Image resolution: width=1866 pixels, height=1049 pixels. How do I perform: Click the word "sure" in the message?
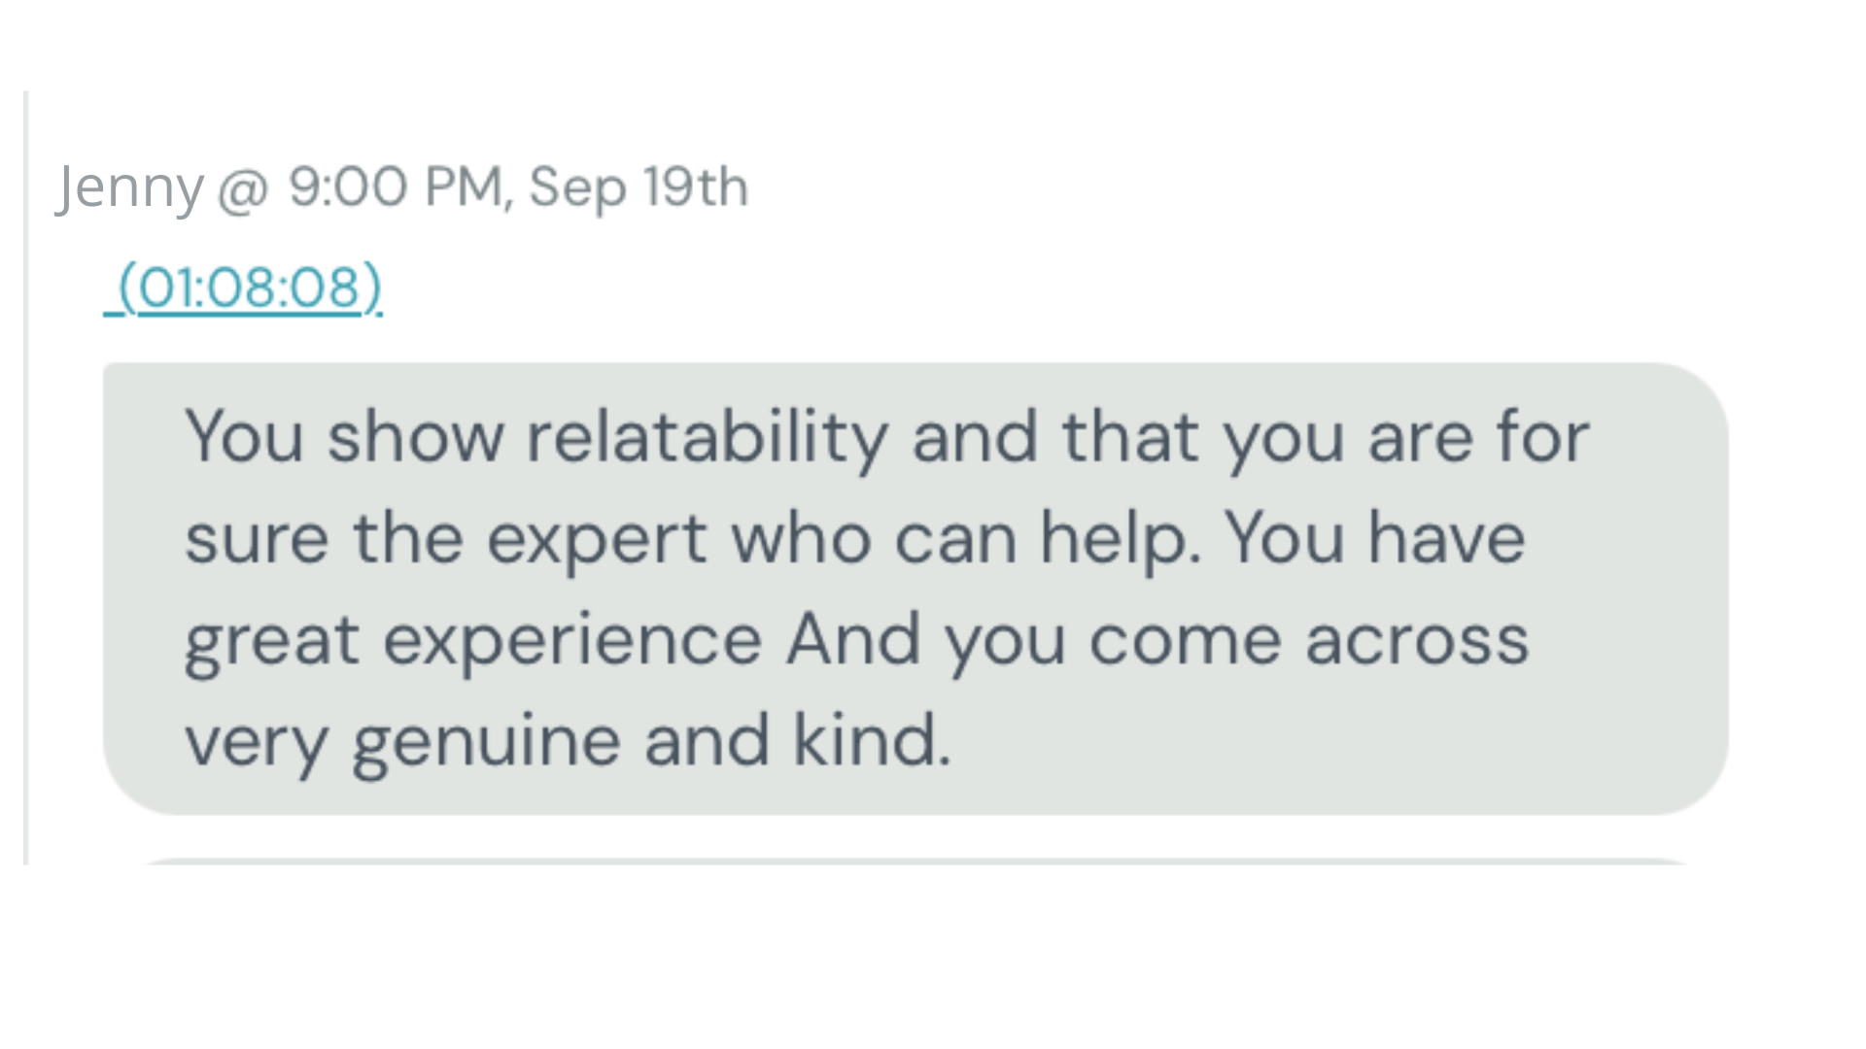tap(257, 538)
